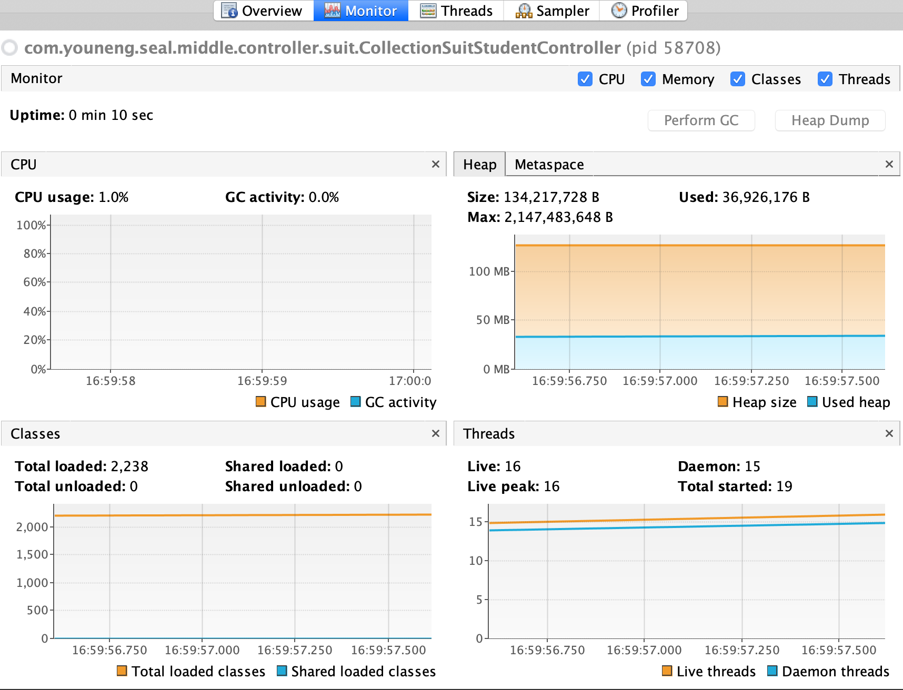
Task: Close the Classes panel
Action: pyautogui.click(x=435, y=433)
